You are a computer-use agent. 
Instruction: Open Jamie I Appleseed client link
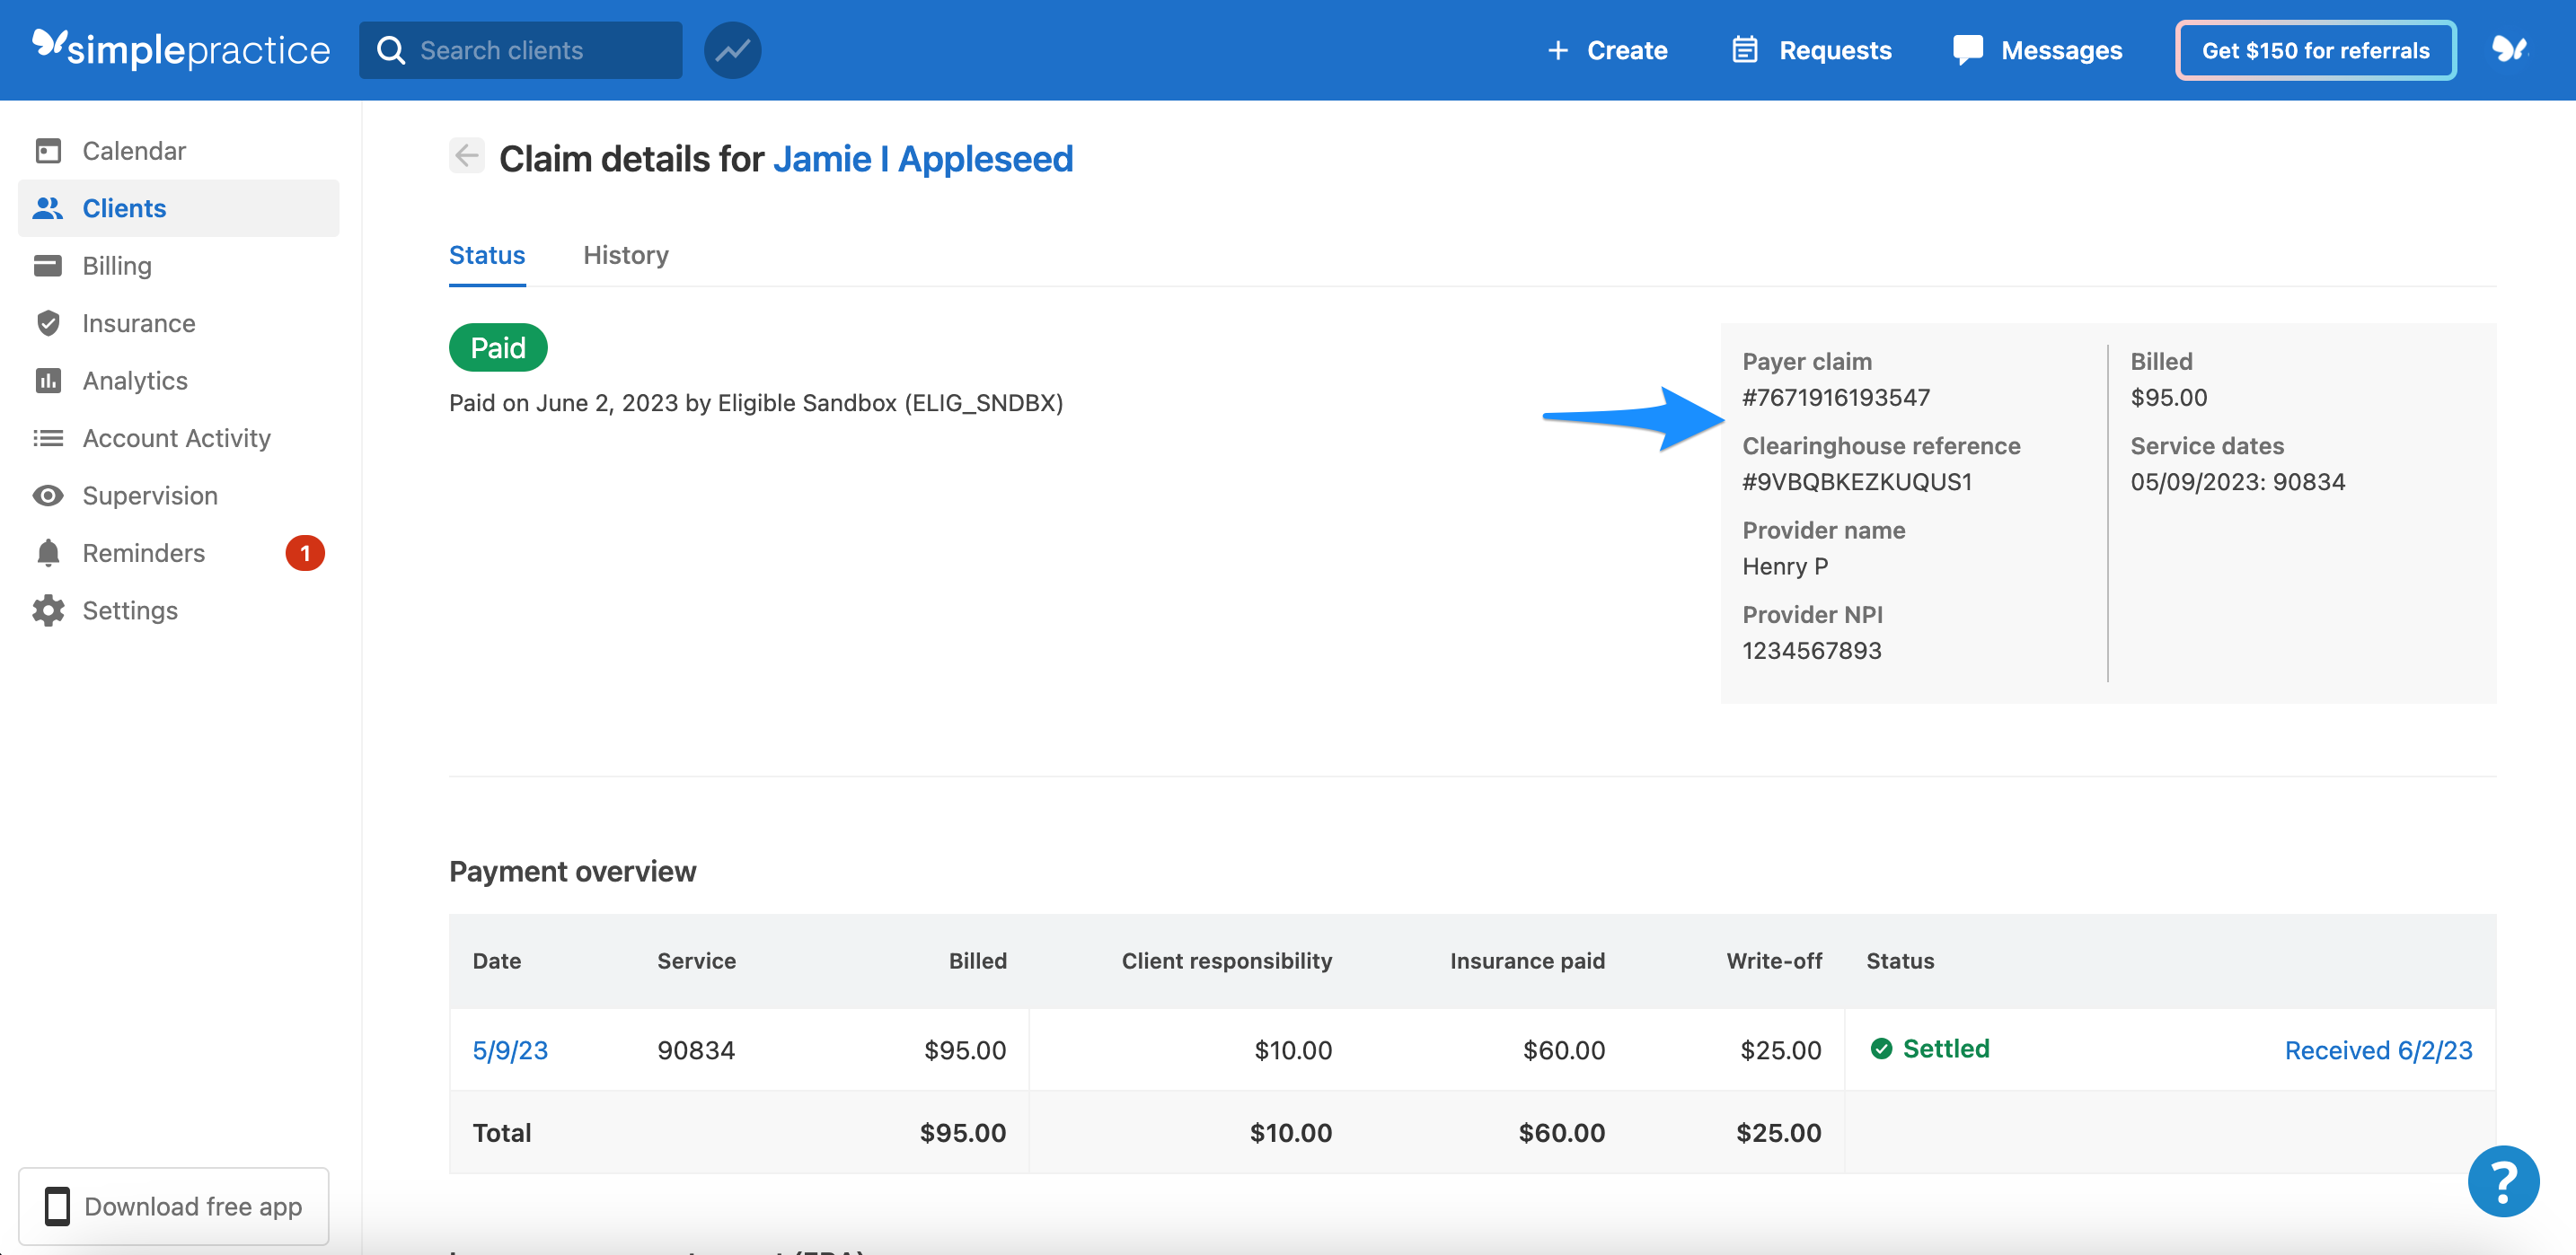click(922, 159)
